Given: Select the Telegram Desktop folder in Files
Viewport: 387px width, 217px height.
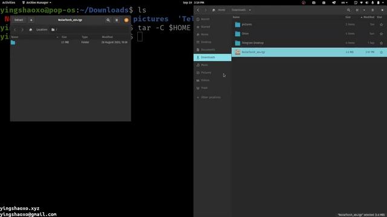Looking at the screenshot, I should pos(309,43).
